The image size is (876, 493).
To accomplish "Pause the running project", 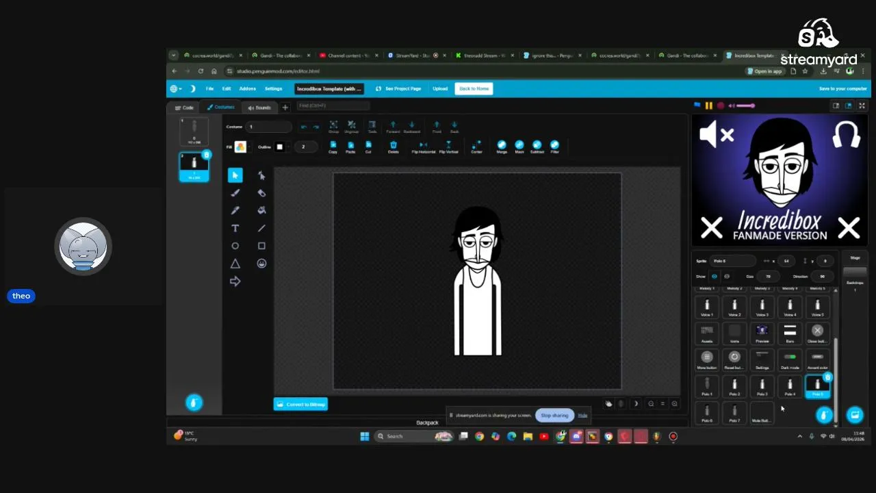I will point(708,105).
